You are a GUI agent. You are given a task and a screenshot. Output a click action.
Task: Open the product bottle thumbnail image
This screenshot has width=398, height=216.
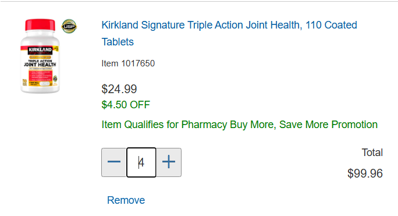pos(40,56)
